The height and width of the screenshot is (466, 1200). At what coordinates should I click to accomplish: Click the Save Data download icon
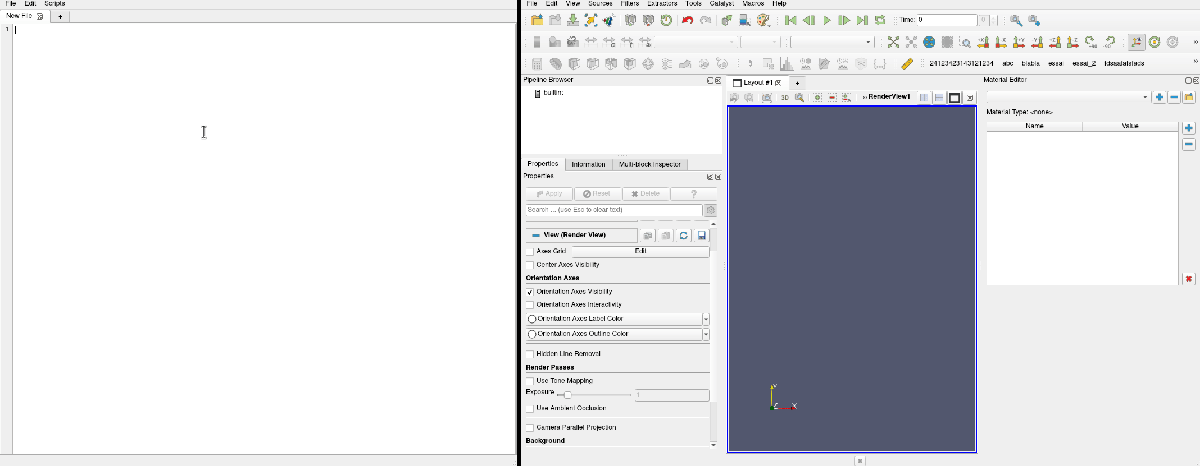pos(573,21)
